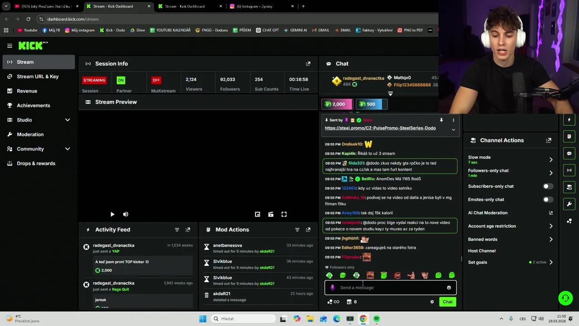Expand Set goals options
Viewport: 579px width, 326px height.
(x=551, y=262)
